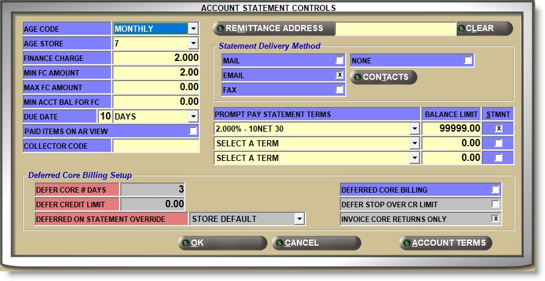Click OK to confirm settings
545x281 pixels.
pos(223,243)
